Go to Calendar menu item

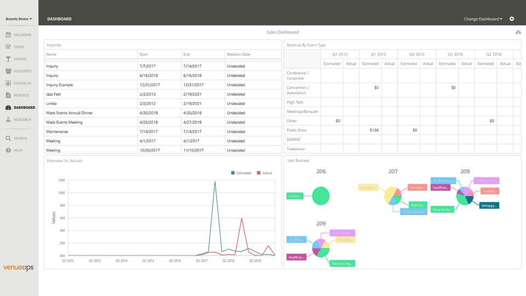pyautogui.click(x=22, y=35)
